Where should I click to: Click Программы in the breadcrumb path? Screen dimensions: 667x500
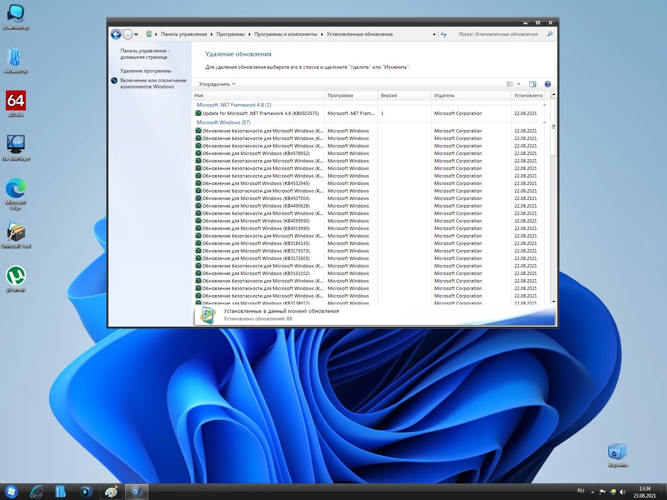tap(231, 34)
